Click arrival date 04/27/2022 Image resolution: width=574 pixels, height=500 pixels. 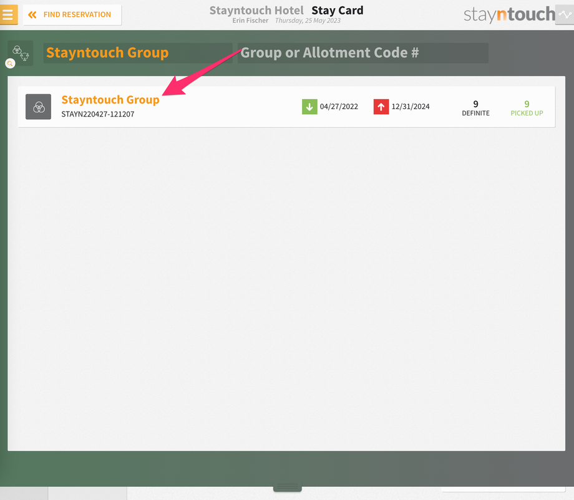[x=339, y=107]
